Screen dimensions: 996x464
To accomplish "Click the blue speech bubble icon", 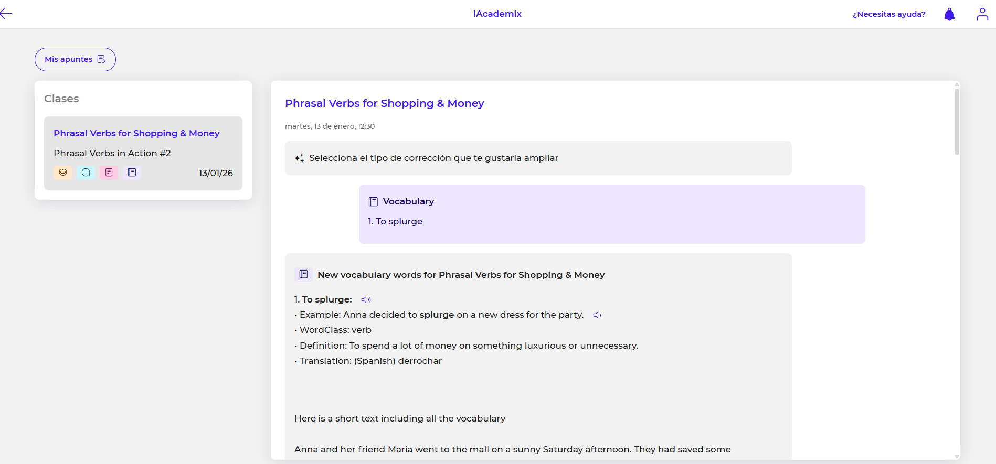I will pos(86,172).
